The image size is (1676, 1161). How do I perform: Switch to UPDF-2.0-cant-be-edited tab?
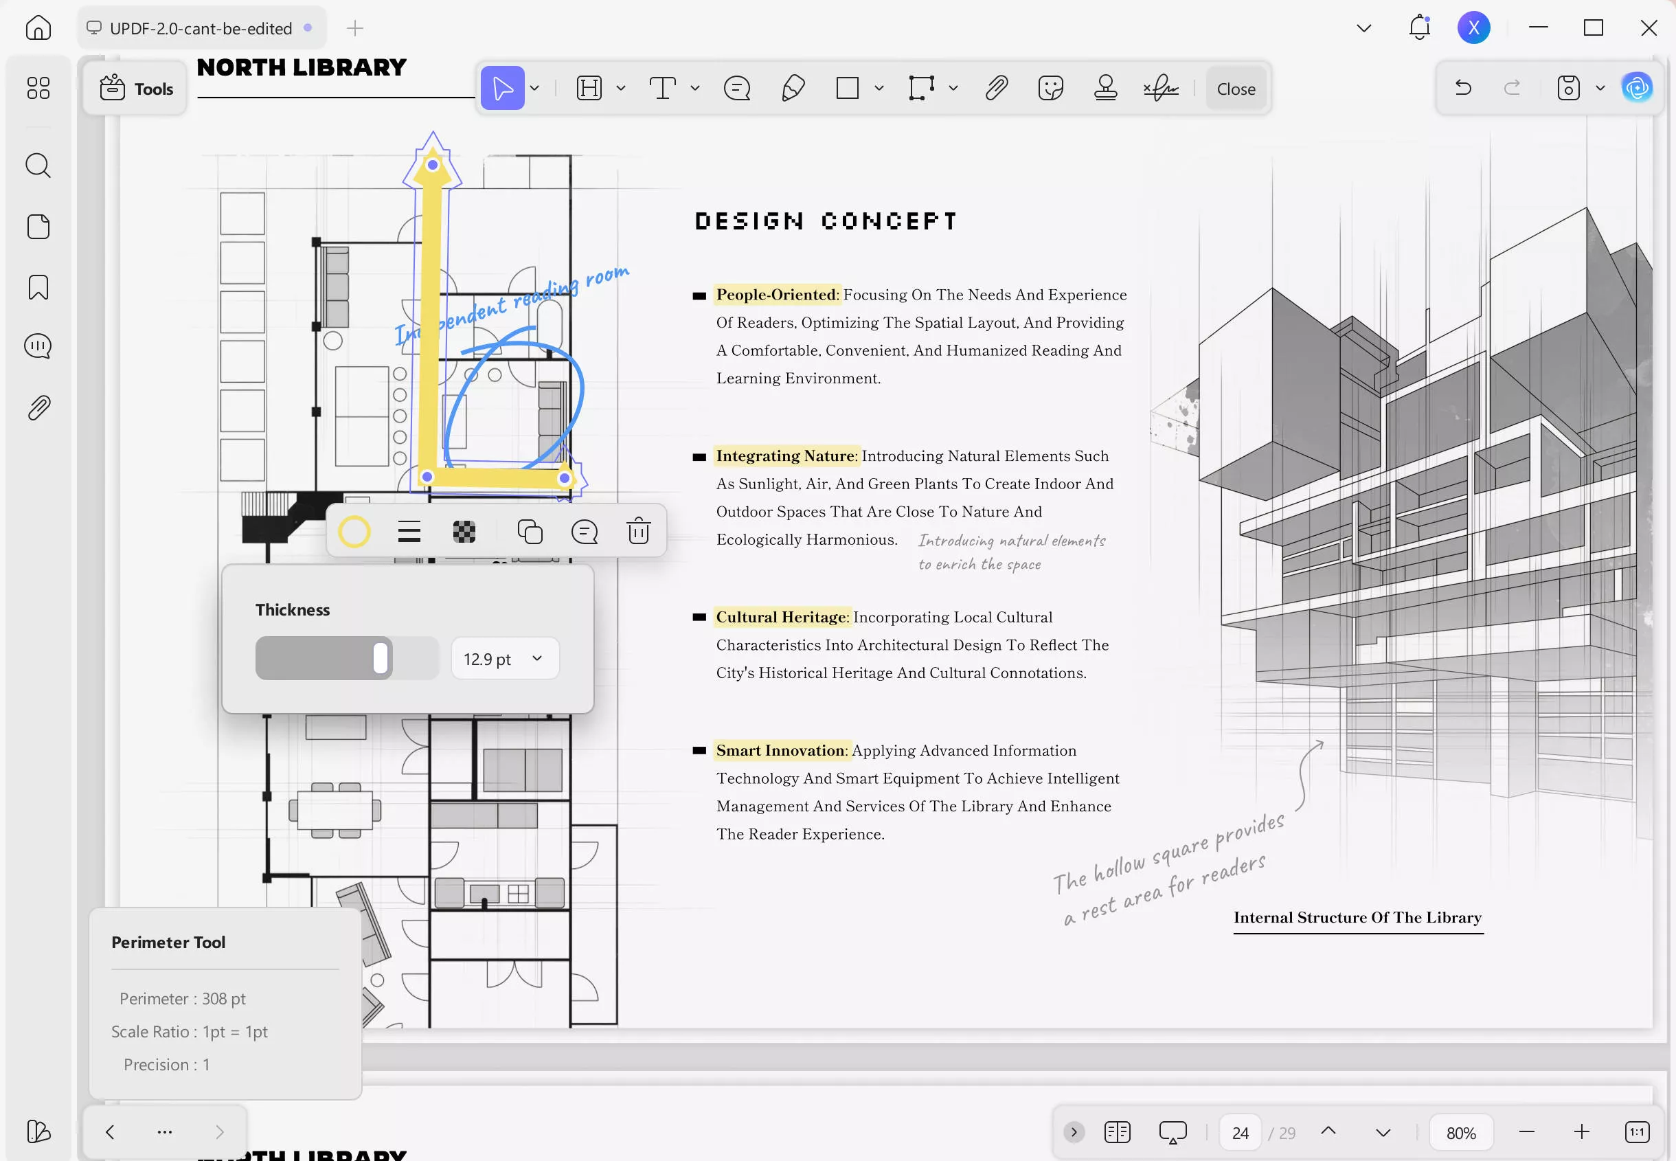tap(200, 28)
